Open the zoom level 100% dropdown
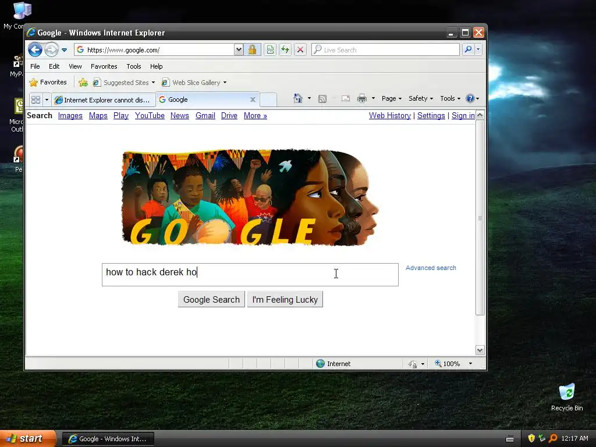 tap(470, 364)
